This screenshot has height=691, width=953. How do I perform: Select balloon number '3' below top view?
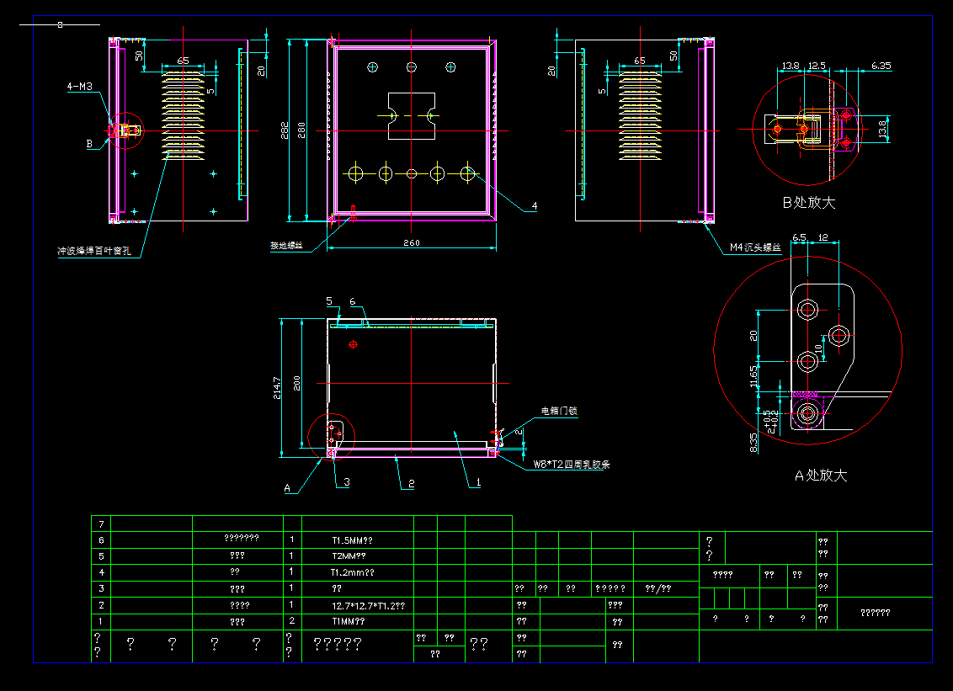347,482
